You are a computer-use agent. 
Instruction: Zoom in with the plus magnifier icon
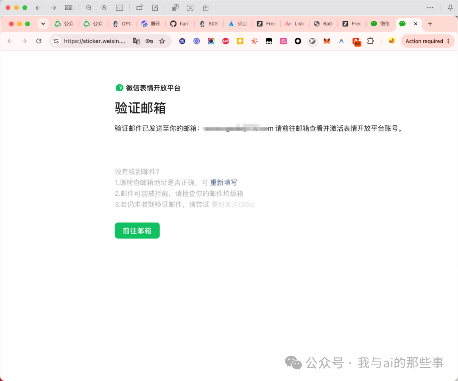coord(104,8)
